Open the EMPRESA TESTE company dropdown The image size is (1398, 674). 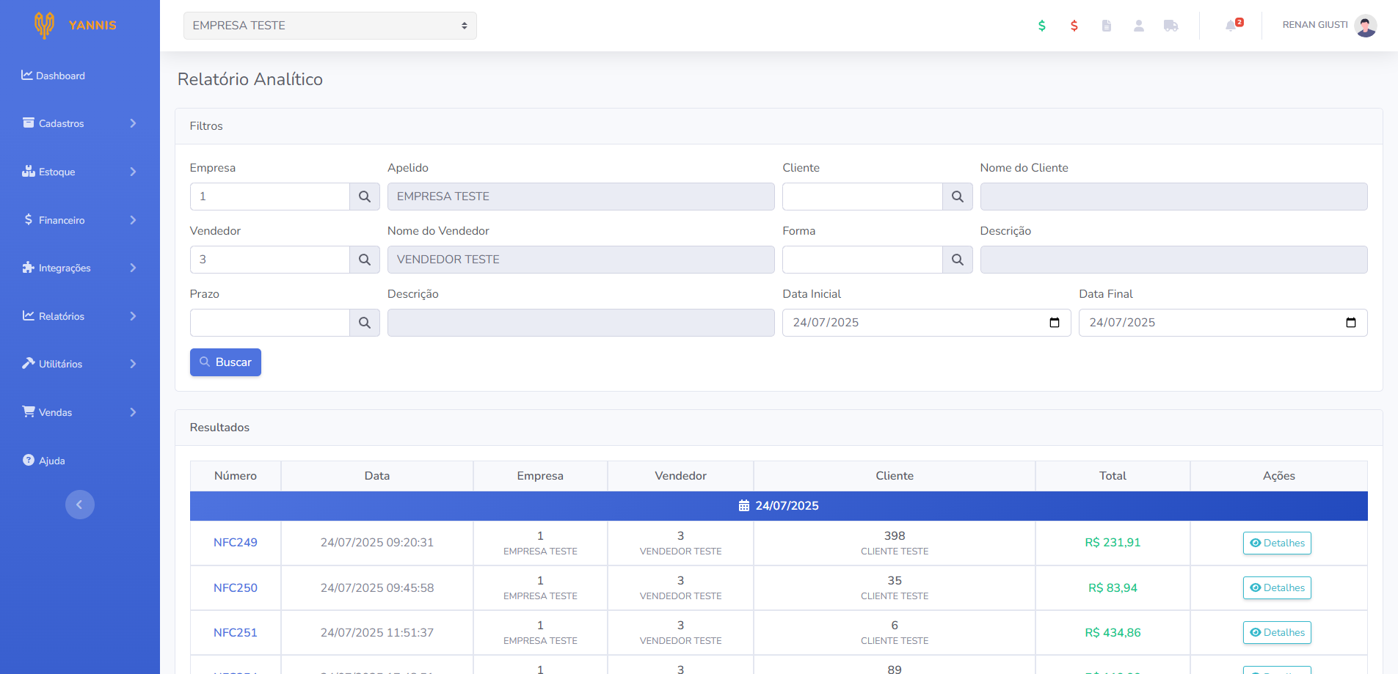coord(330,26)
